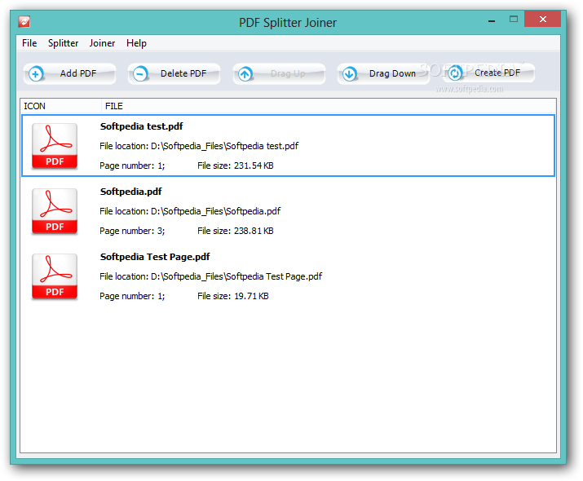Open the Splitter menu
Screen dimensions: 583x481
[64, 43]
